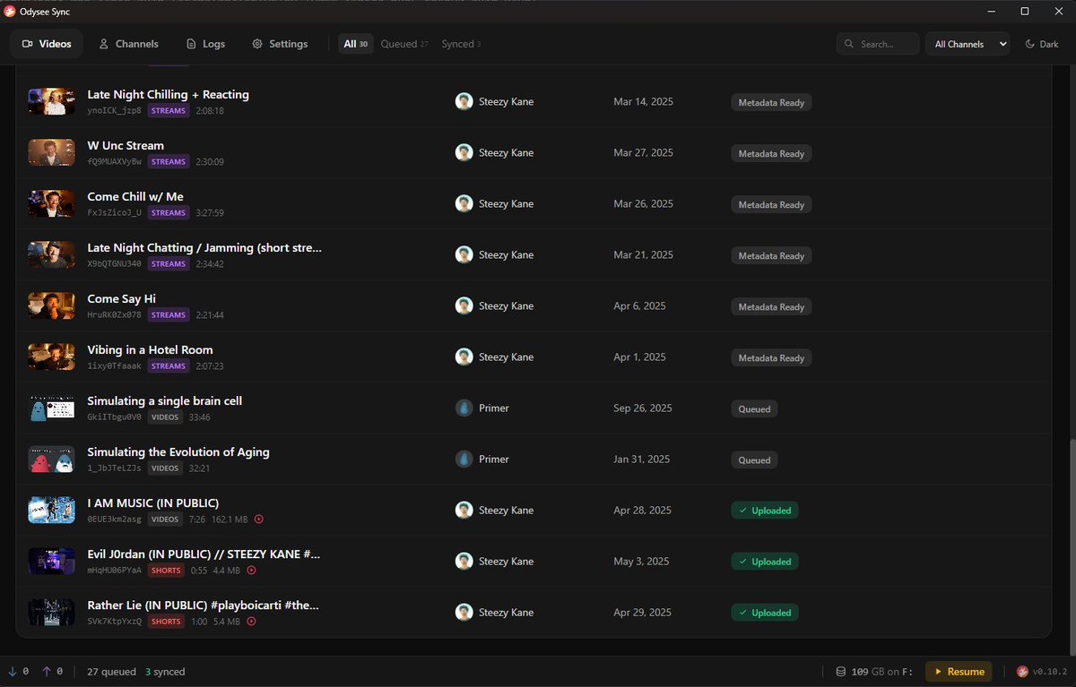1076x687 pixels.
Task: Click Steezy Kane avatar on Come Say Hi row
Action: [x=464, y=305]
